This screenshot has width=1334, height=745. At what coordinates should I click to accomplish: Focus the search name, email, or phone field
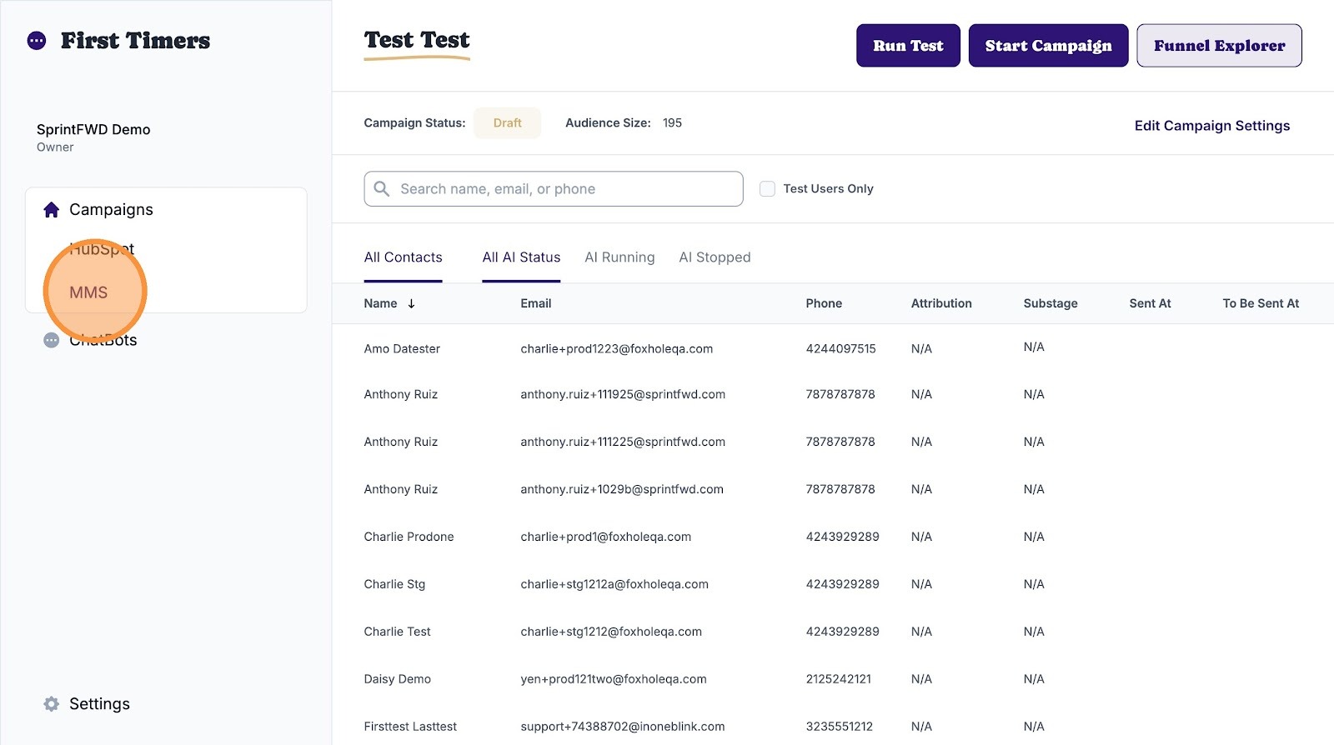[x=554, y=189]
